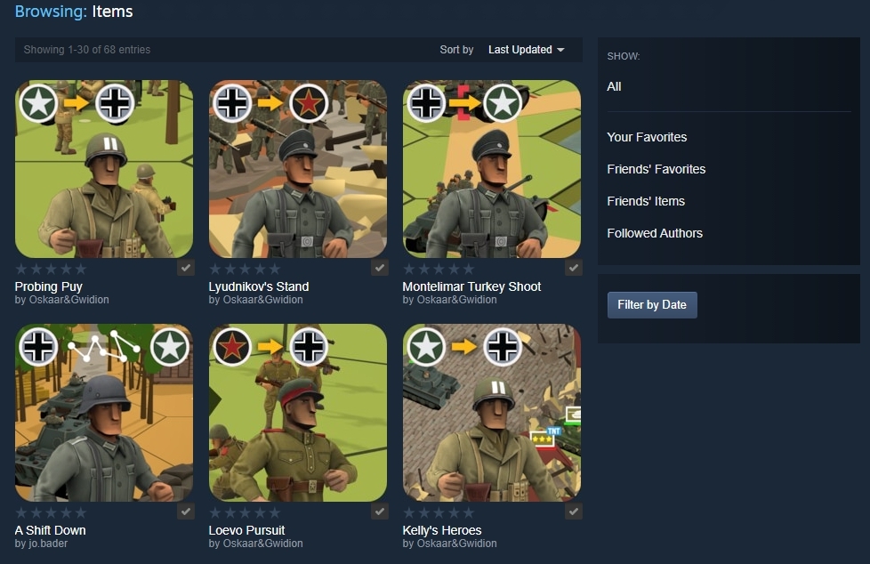Click the German cross icon on Lyudnikov's Stand
This screenshot has width=870, height=564.
pyautogui.click(x=232, y=103)
